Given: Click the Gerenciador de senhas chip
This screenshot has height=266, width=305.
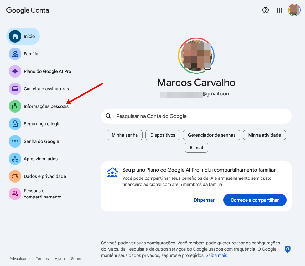Looking at the screenshot, I should point(212,135).
